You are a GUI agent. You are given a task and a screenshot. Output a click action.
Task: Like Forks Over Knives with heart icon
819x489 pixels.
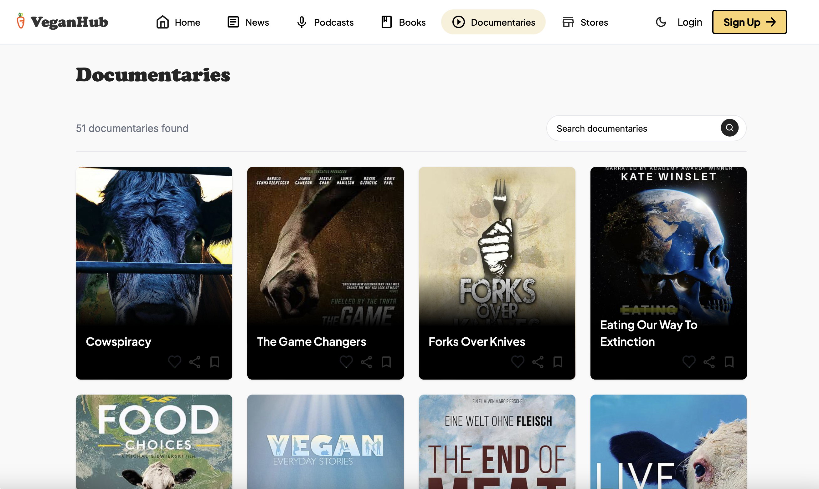tap(518, 362)
